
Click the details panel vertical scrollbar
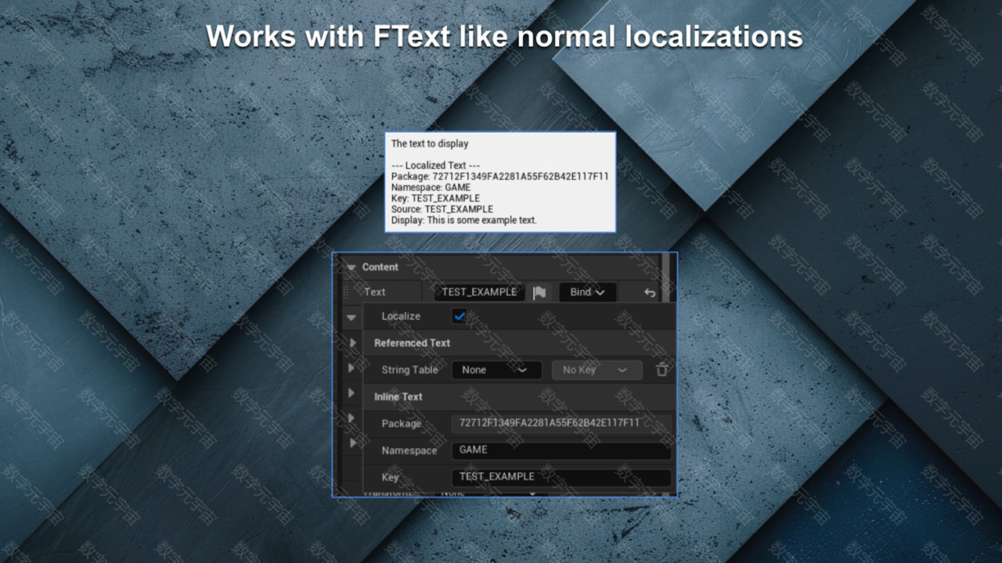click(x=665, y=278)
